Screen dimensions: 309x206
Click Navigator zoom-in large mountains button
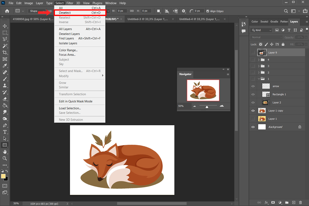(x=222, y=106)
